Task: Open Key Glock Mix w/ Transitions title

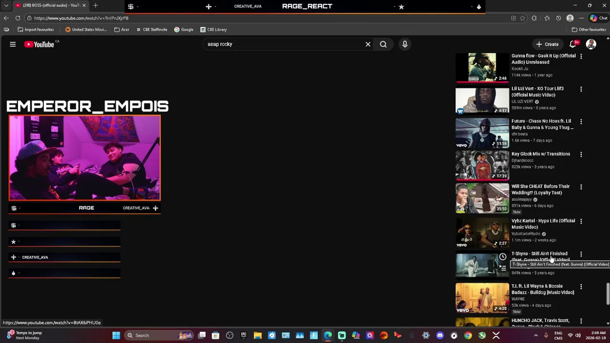Action: tap(540, 154)
